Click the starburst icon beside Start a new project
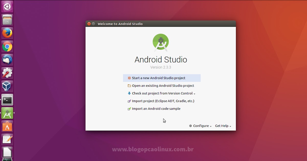307x161 pixels. (129, 78)
